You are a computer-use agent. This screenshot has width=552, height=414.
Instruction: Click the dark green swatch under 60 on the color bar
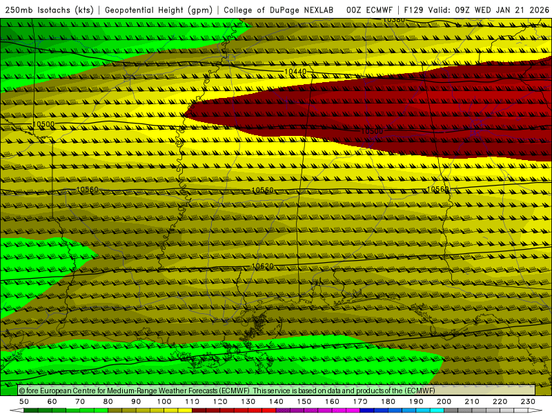[x=45, y=411]
